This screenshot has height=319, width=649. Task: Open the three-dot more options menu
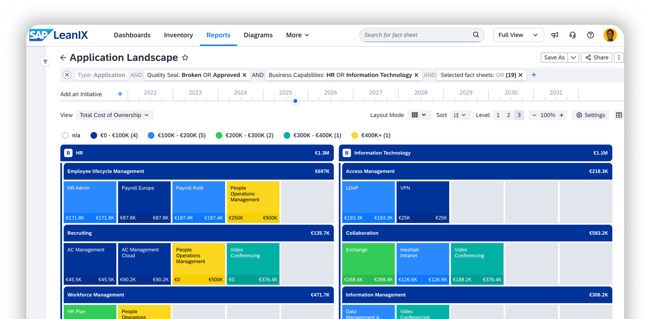(619, 57)
